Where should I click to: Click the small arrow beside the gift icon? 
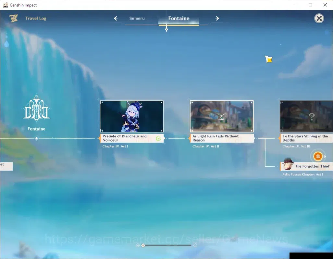325,156
